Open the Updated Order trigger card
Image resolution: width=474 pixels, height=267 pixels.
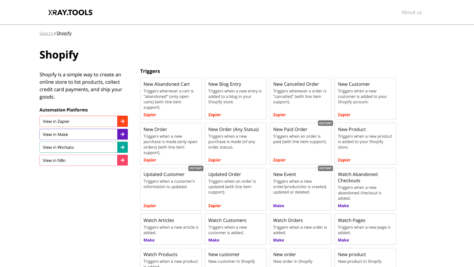(x=236, y=189)
